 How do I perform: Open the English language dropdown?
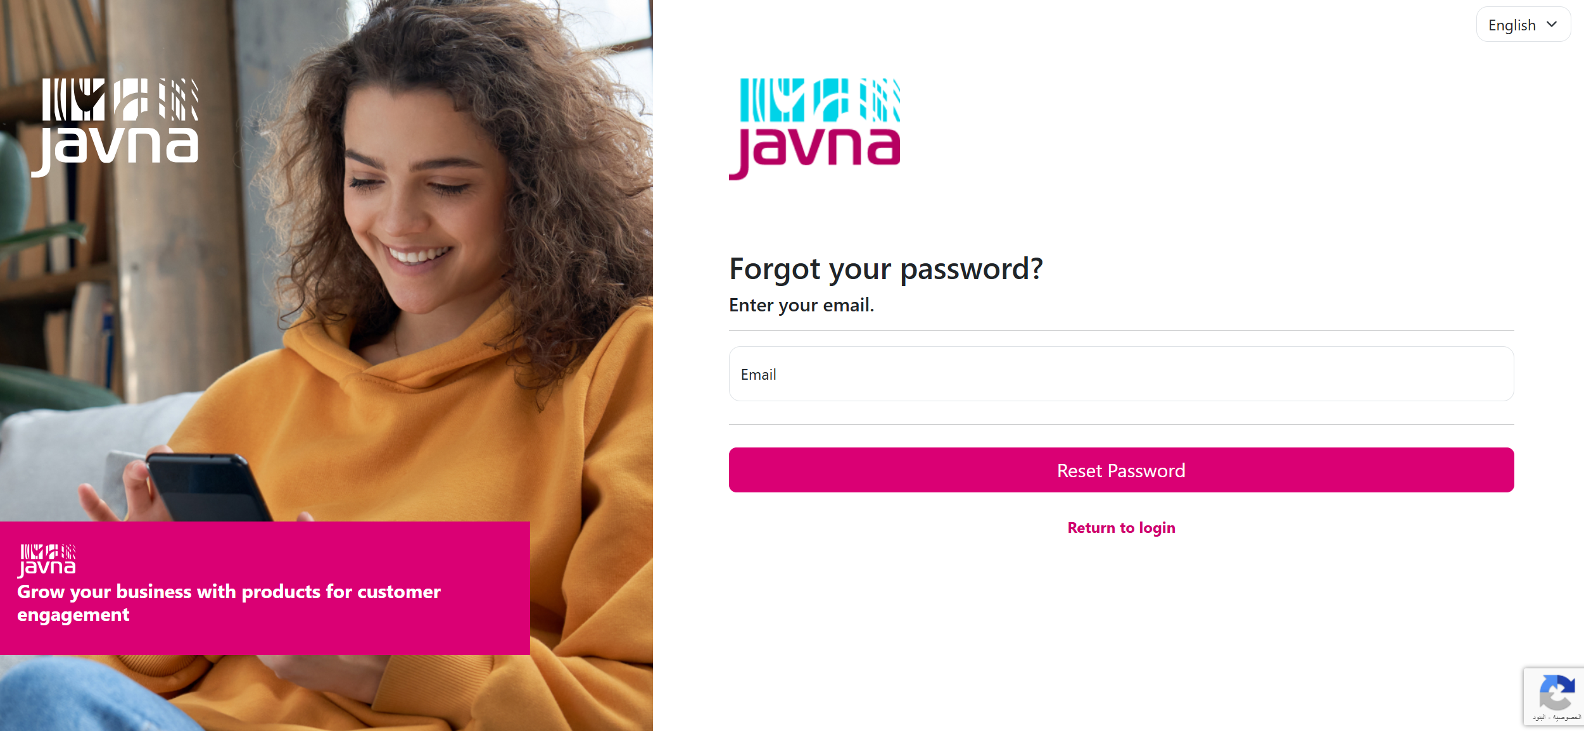tap(1523, 25)
